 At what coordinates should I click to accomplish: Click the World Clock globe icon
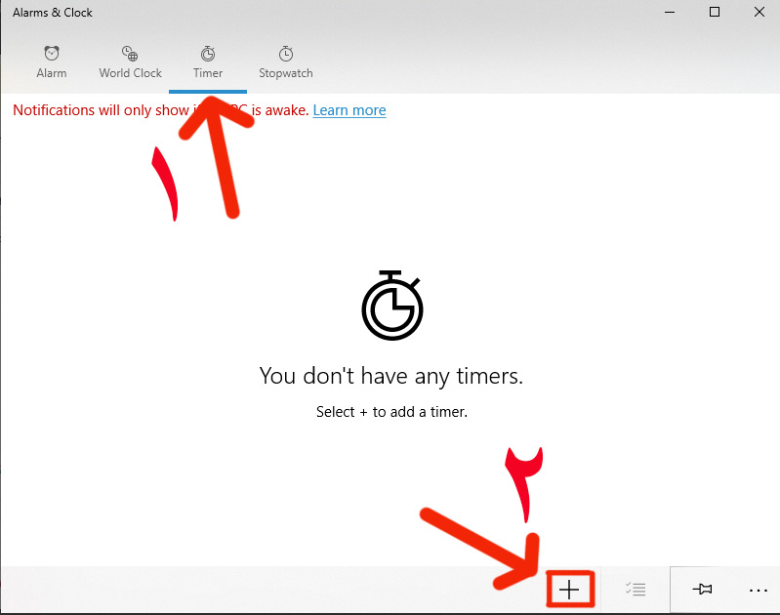pos(130,54)
